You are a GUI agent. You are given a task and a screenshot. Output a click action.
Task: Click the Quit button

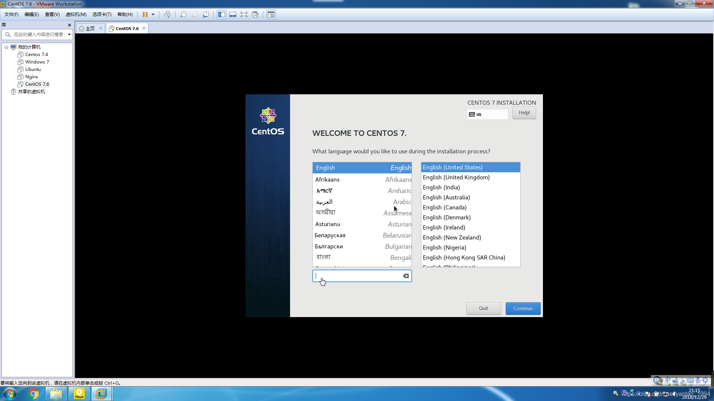point(483,309)
